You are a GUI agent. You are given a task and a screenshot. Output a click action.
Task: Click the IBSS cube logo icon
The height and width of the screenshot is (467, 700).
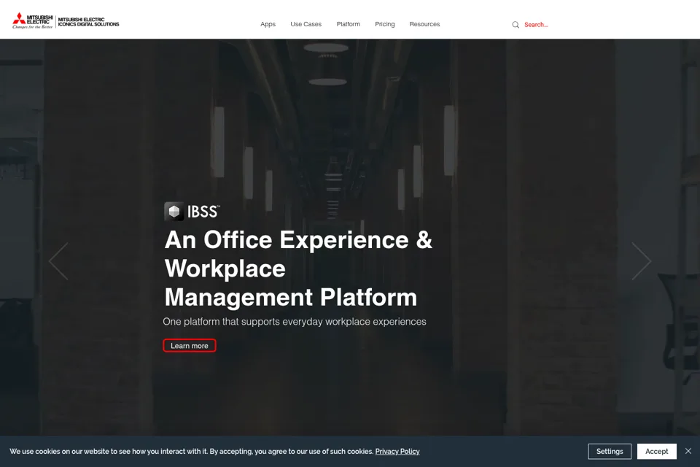174,212
